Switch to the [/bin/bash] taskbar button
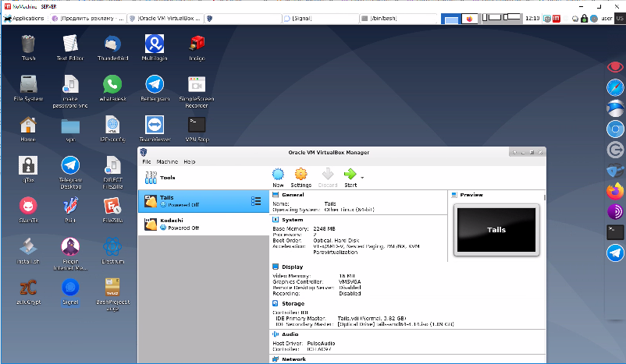 click(x=398, y=19)
